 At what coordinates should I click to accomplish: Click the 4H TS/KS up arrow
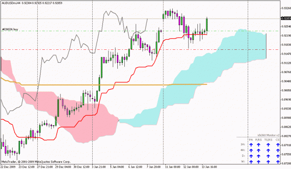(x=268, y=150)
